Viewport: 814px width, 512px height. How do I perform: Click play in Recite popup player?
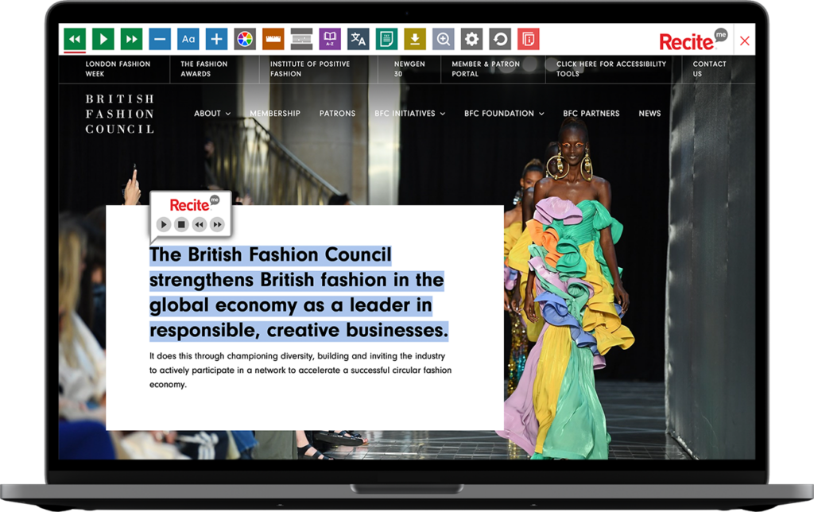(163, 224)
